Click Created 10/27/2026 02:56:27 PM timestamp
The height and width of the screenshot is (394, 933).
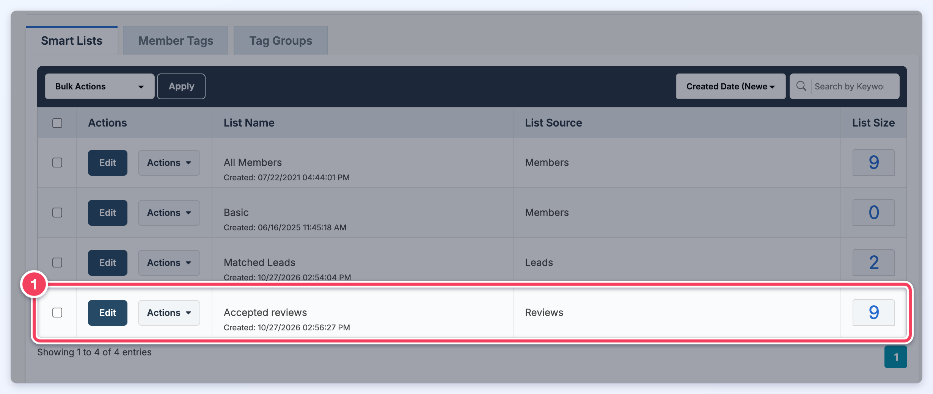tap(287, 327)
